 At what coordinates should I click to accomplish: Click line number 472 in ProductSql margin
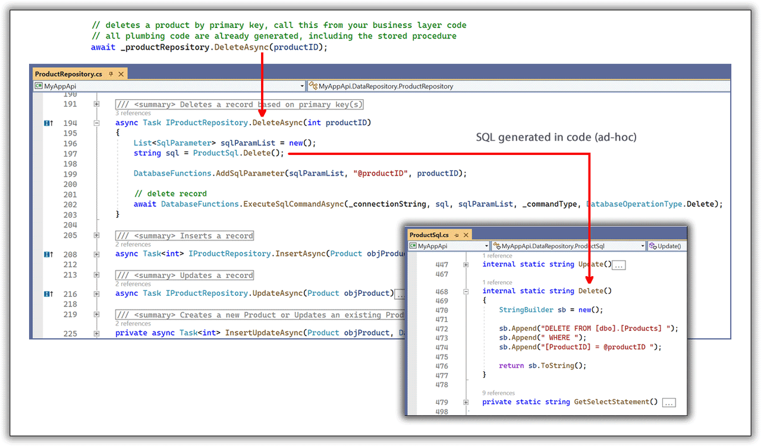pos(442,328)
